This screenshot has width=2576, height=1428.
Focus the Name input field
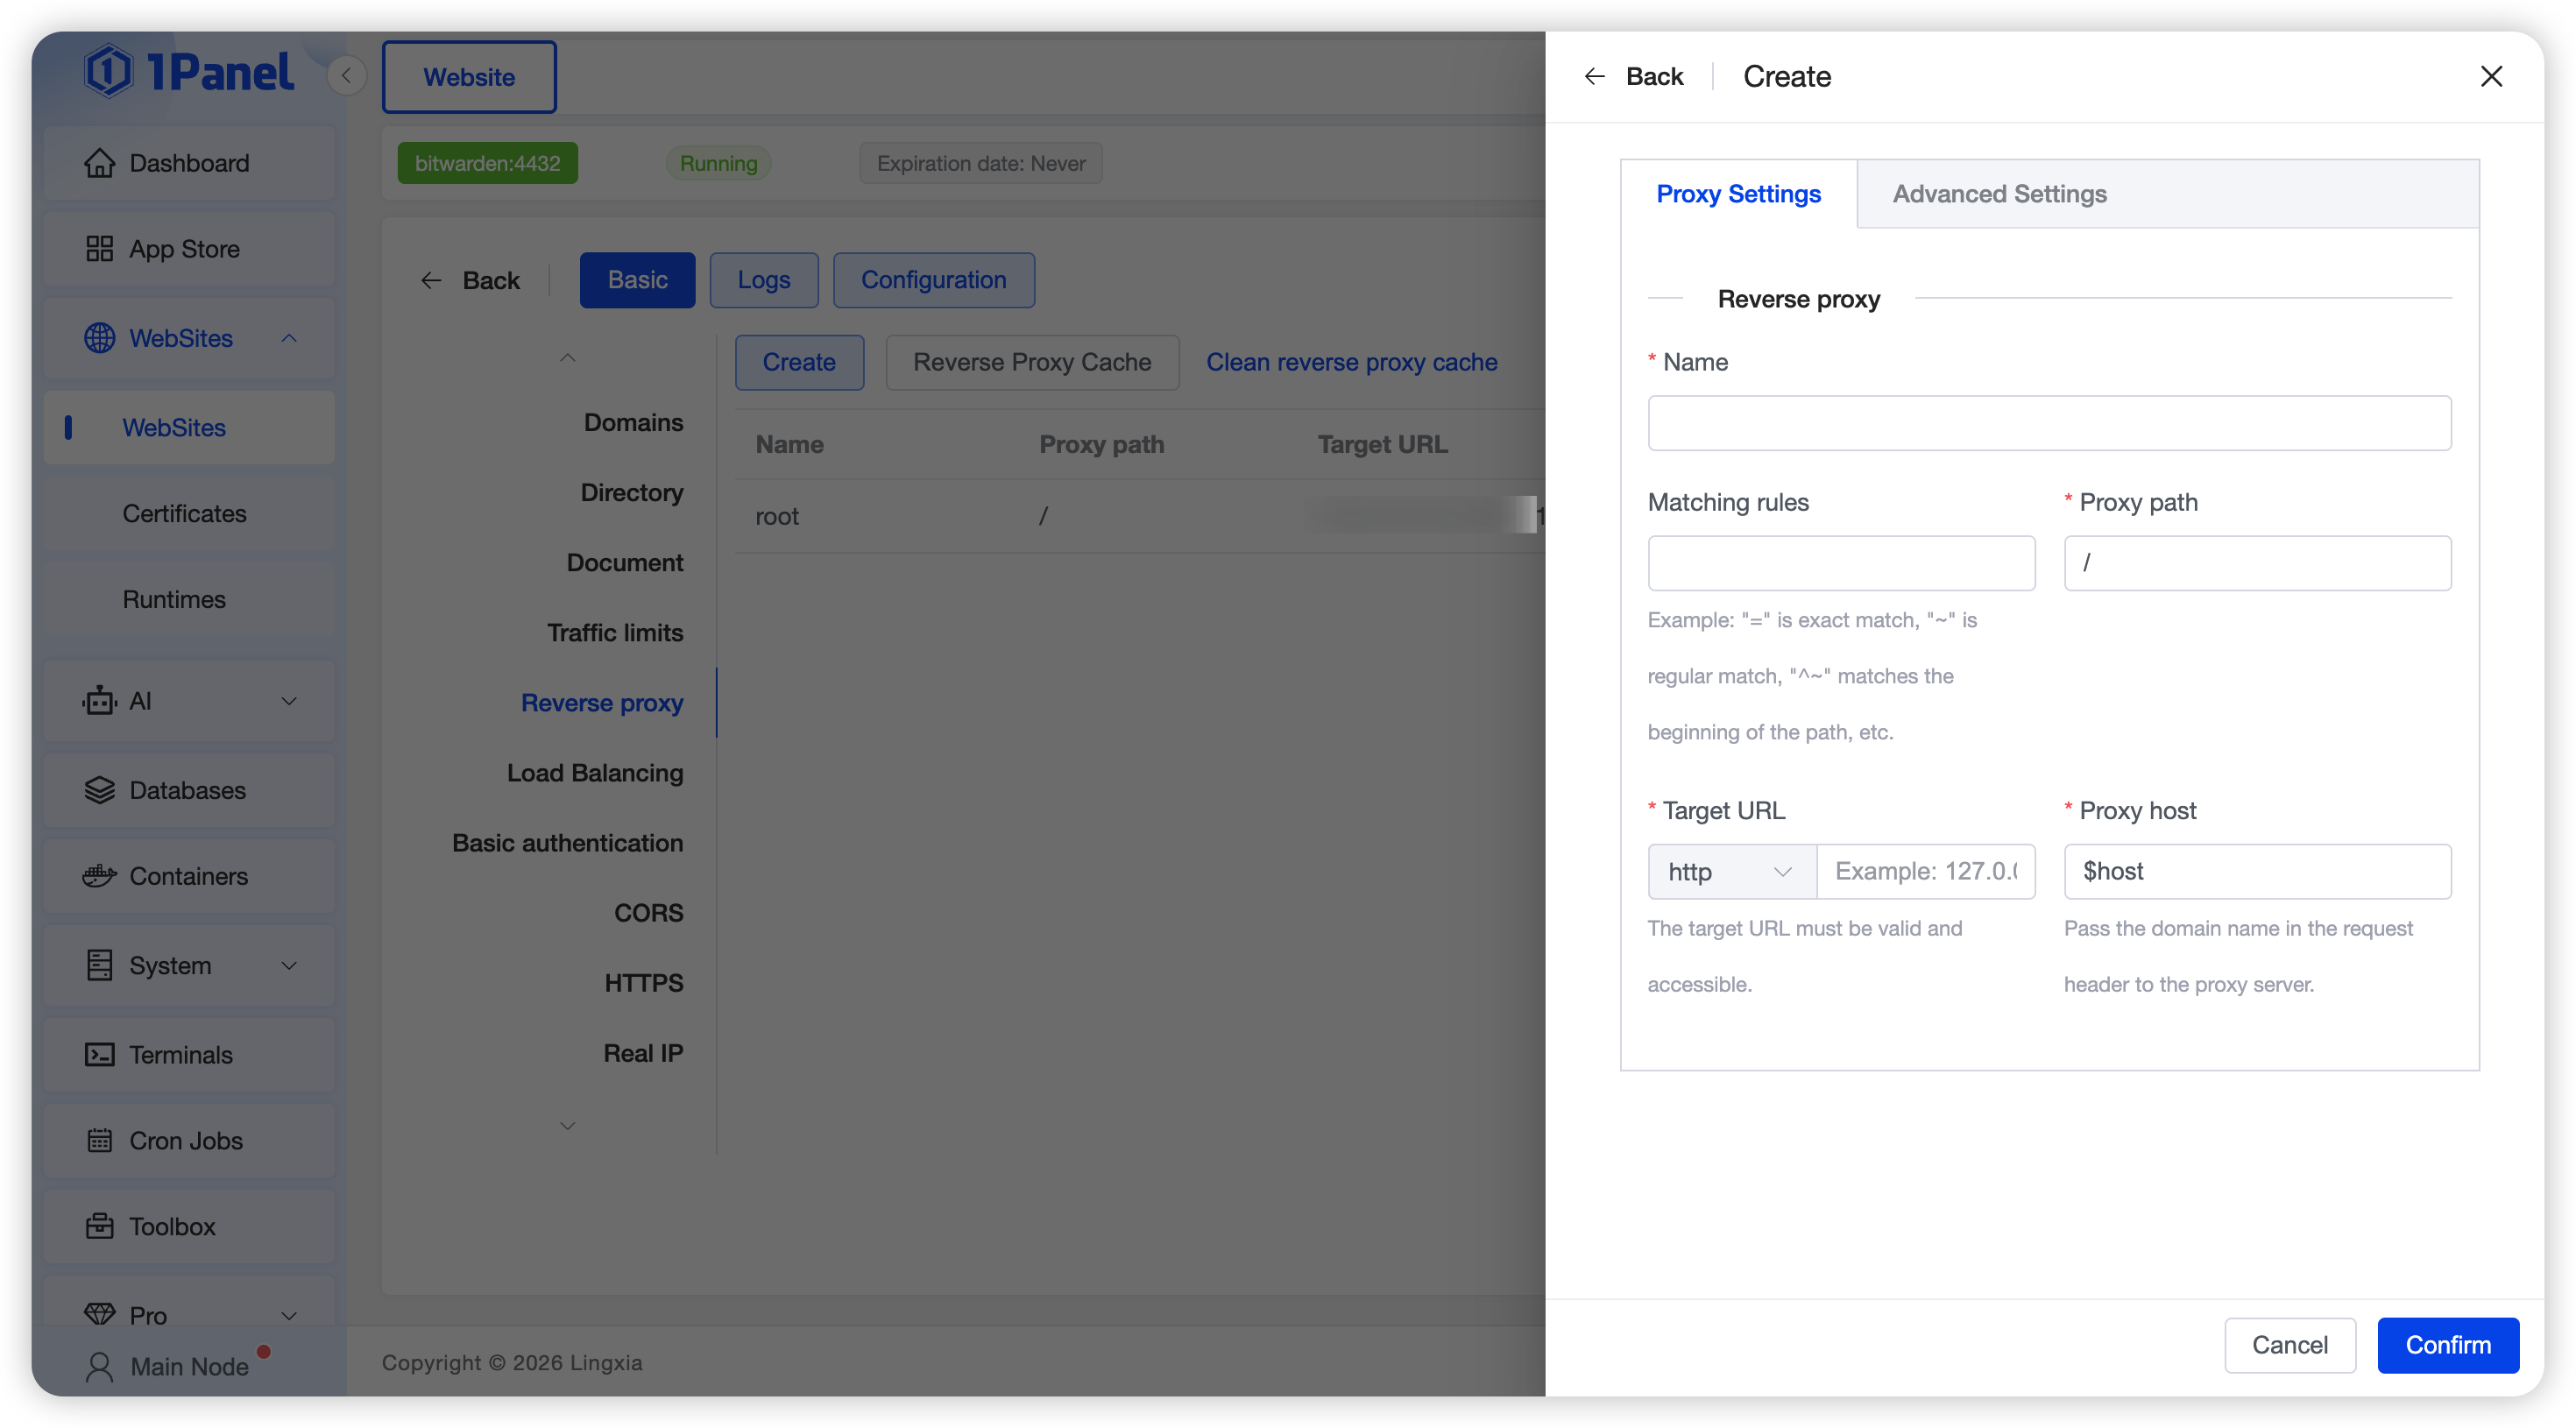pyautogui.click(x=2049, y=423)
